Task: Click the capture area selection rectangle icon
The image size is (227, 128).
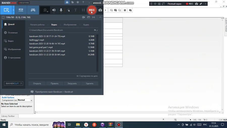Action: point(3,17)
